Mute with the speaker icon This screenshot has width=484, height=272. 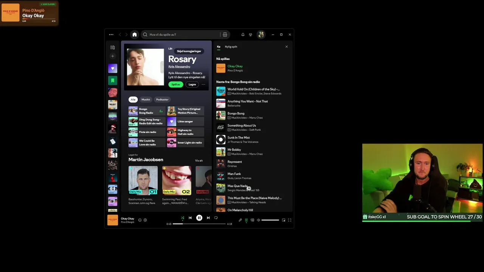pyautogui.click(x=258, y=220)
